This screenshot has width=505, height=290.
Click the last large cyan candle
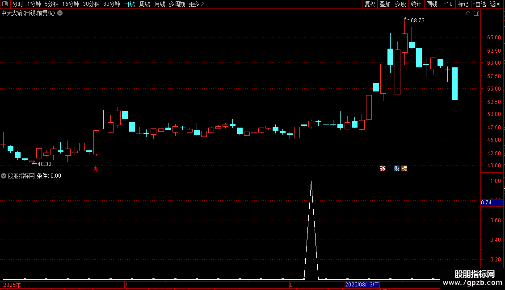pos(455,83)
